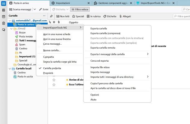Open the Tasks space icon
This screenshot has height=124, width=190.
tap(4, 23)
